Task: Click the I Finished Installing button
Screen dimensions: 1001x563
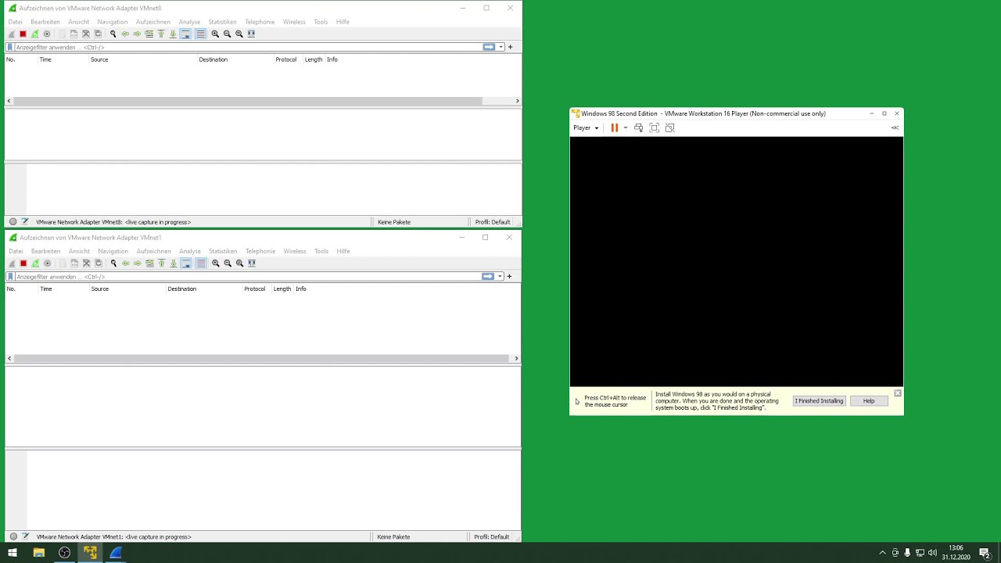Action: (x=819, y=401)
